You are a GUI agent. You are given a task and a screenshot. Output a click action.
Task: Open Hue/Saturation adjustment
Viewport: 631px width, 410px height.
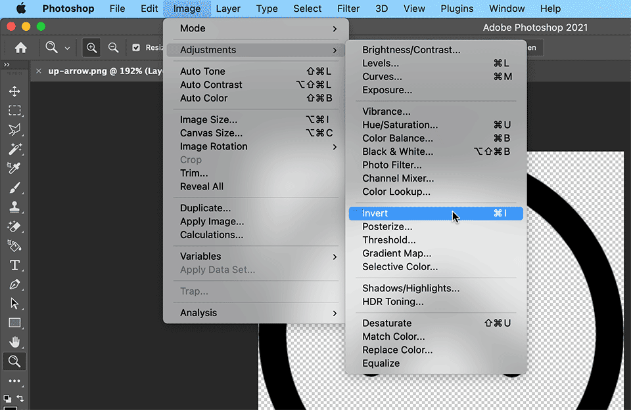pyautogui.click(x=436, y=125)
